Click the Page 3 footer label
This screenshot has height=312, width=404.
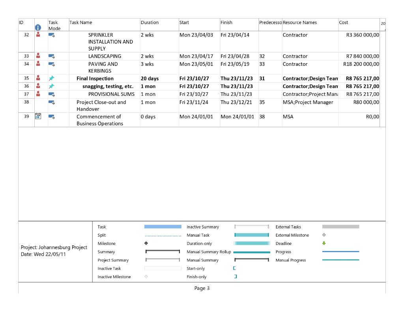(202, 288)
